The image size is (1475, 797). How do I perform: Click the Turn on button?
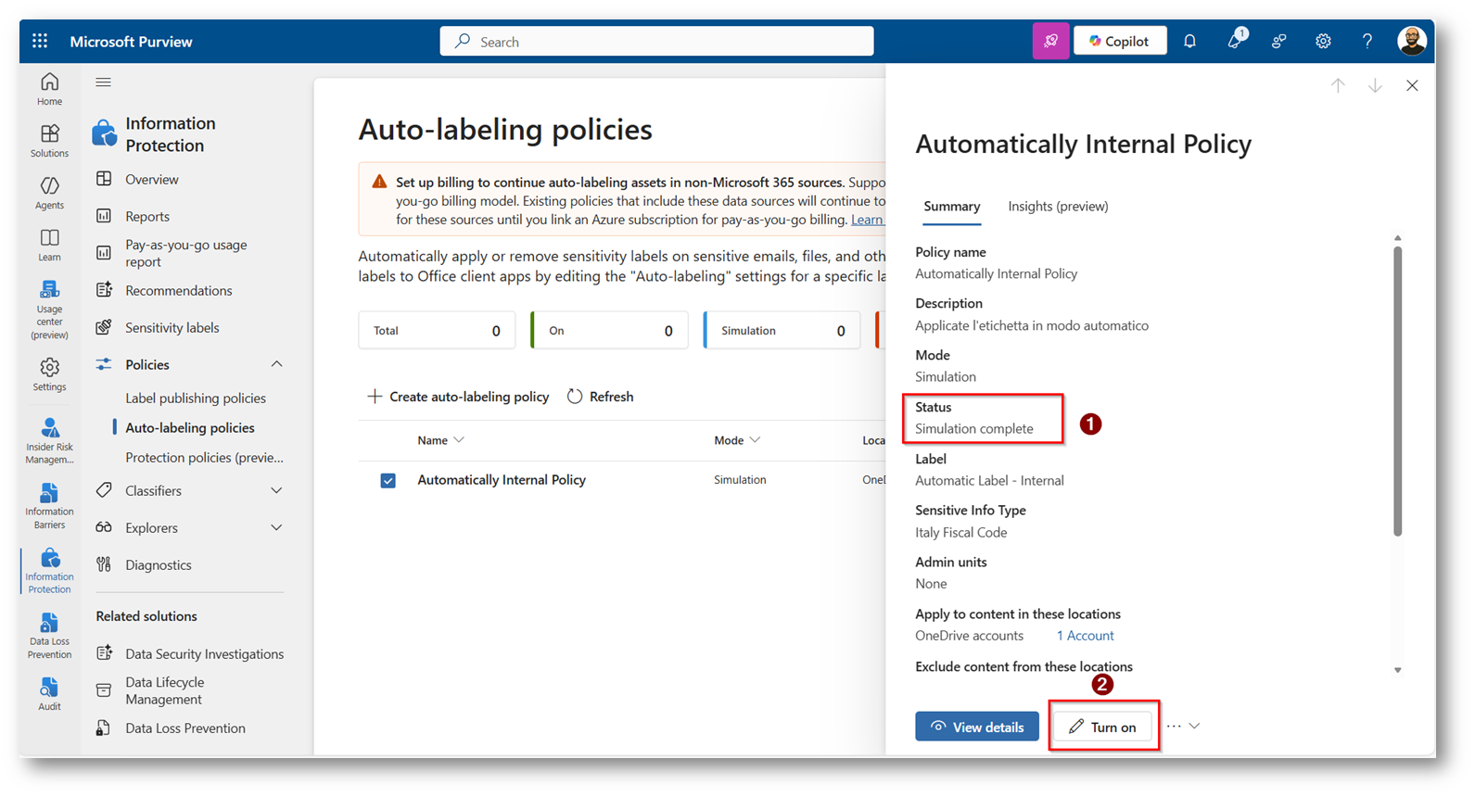(x=1102, y=727)
